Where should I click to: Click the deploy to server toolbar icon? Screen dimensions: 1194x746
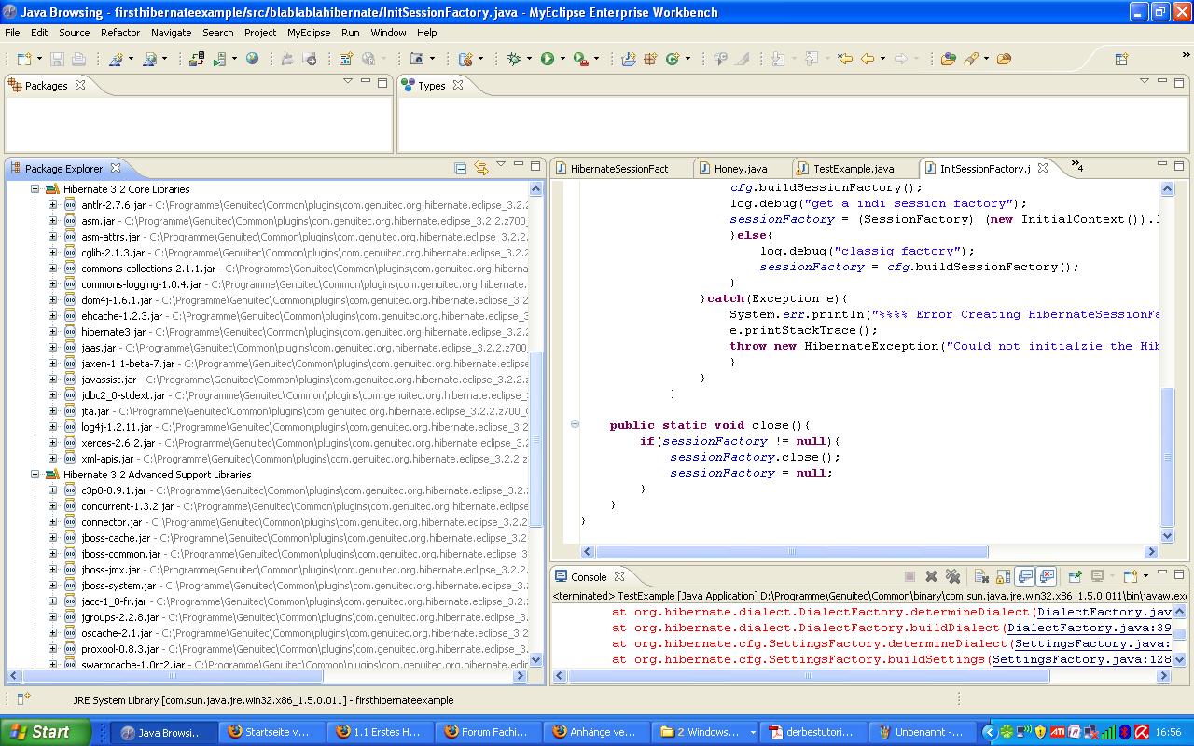point(196,59)
